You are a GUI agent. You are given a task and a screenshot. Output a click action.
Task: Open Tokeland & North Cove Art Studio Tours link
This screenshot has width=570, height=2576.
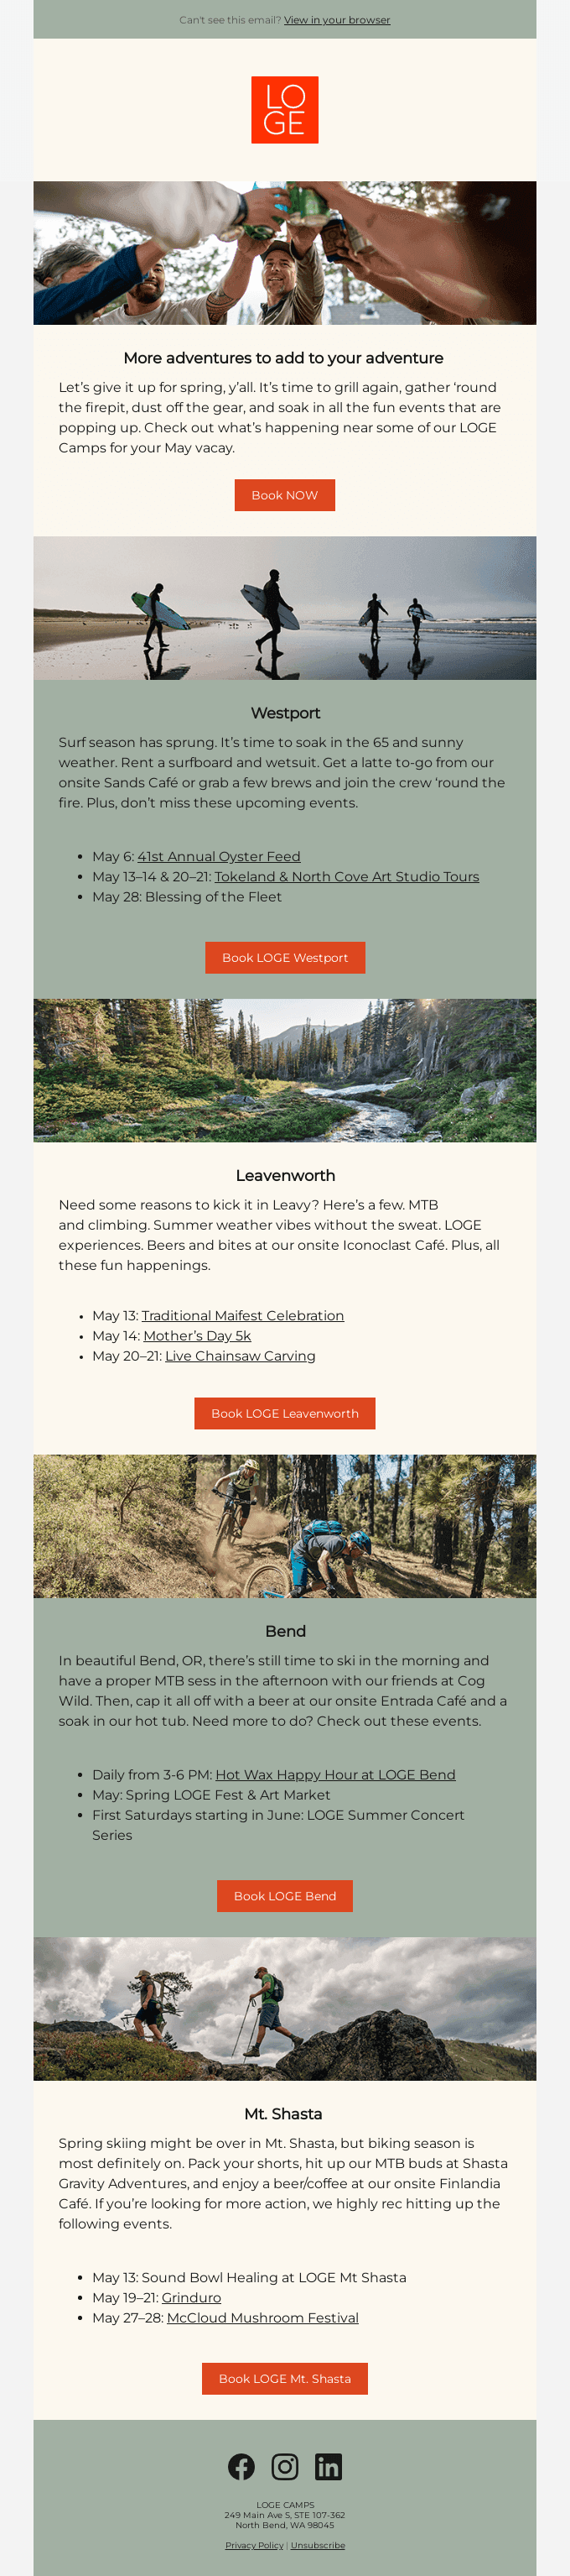coord(346,876)
